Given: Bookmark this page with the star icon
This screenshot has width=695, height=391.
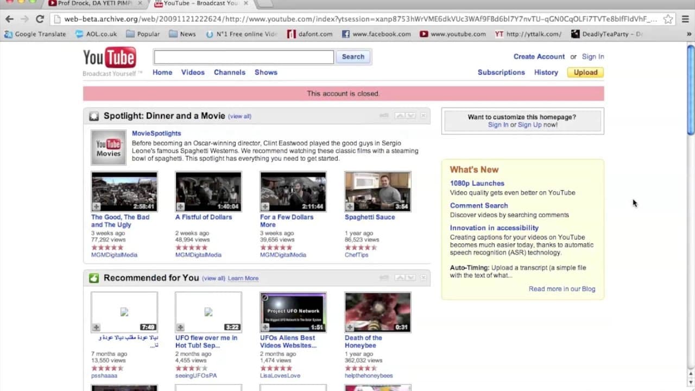Looking at the screenshot, I should pyautogui.click(x=668, y=19).
